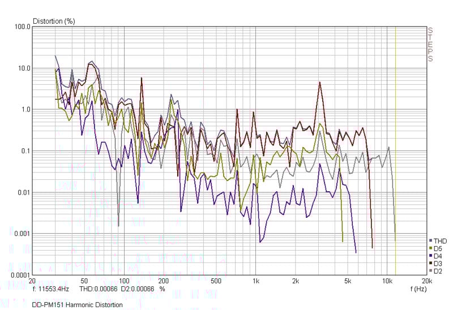Click the 1k tick on frequency axis
Screen dimensions: 453x310
pyautogui.click(x=256, y=281)
